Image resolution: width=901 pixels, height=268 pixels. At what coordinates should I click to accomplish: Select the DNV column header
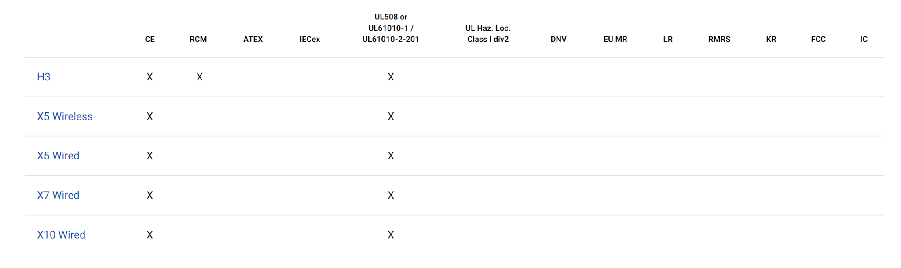pyautogui.click(x=558, y=39)
